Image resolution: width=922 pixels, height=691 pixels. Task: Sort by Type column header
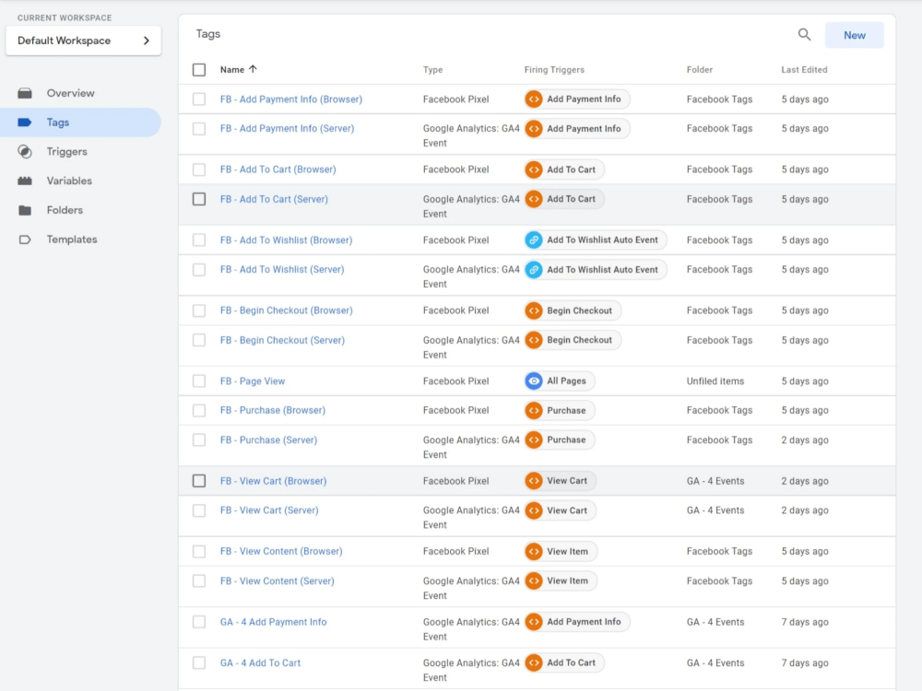[x=432, y=70]
